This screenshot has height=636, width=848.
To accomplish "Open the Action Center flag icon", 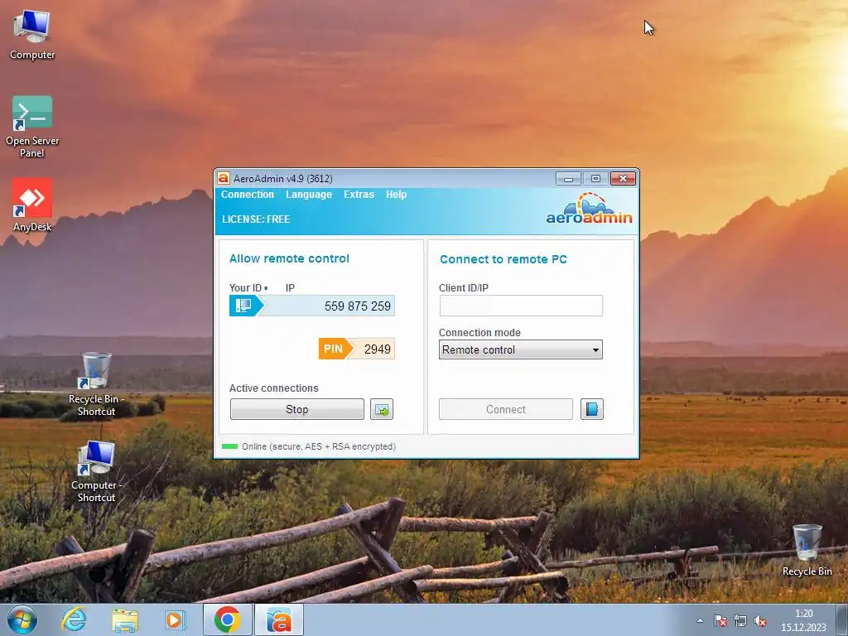I will [720, 621].
